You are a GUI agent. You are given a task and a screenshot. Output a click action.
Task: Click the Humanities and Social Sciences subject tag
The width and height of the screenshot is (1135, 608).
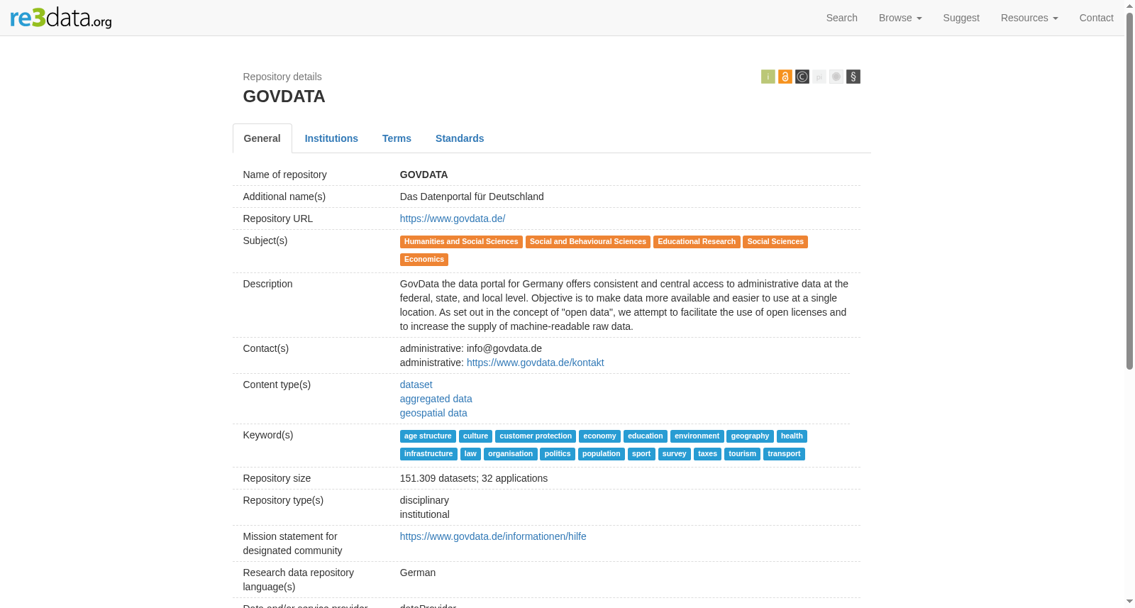click(x=461, y=242)
